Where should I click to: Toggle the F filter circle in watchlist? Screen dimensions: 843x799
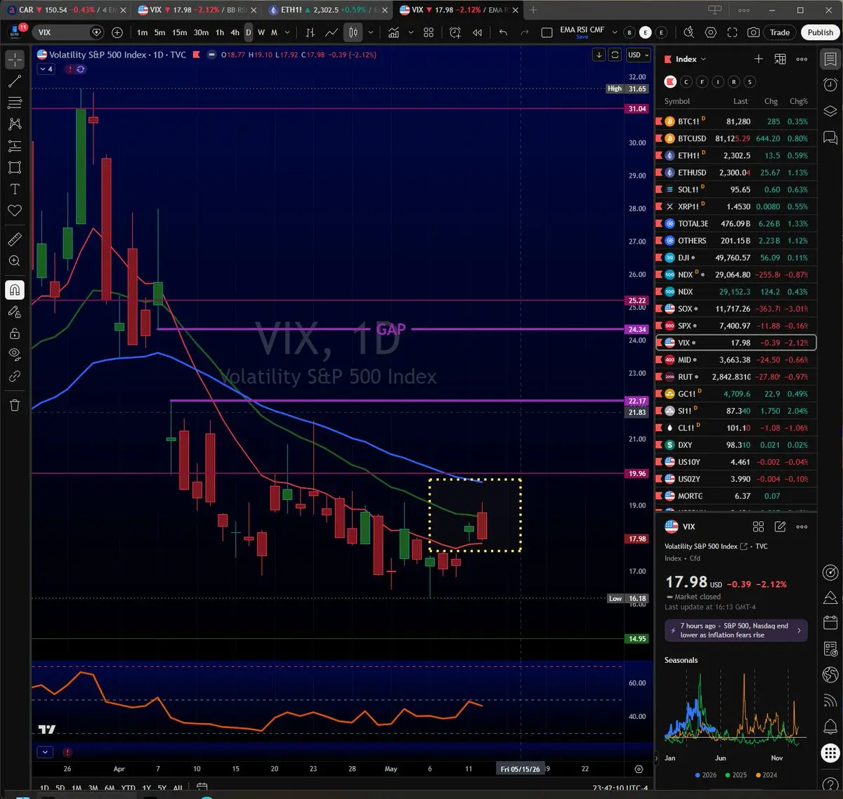click(702, 82)
